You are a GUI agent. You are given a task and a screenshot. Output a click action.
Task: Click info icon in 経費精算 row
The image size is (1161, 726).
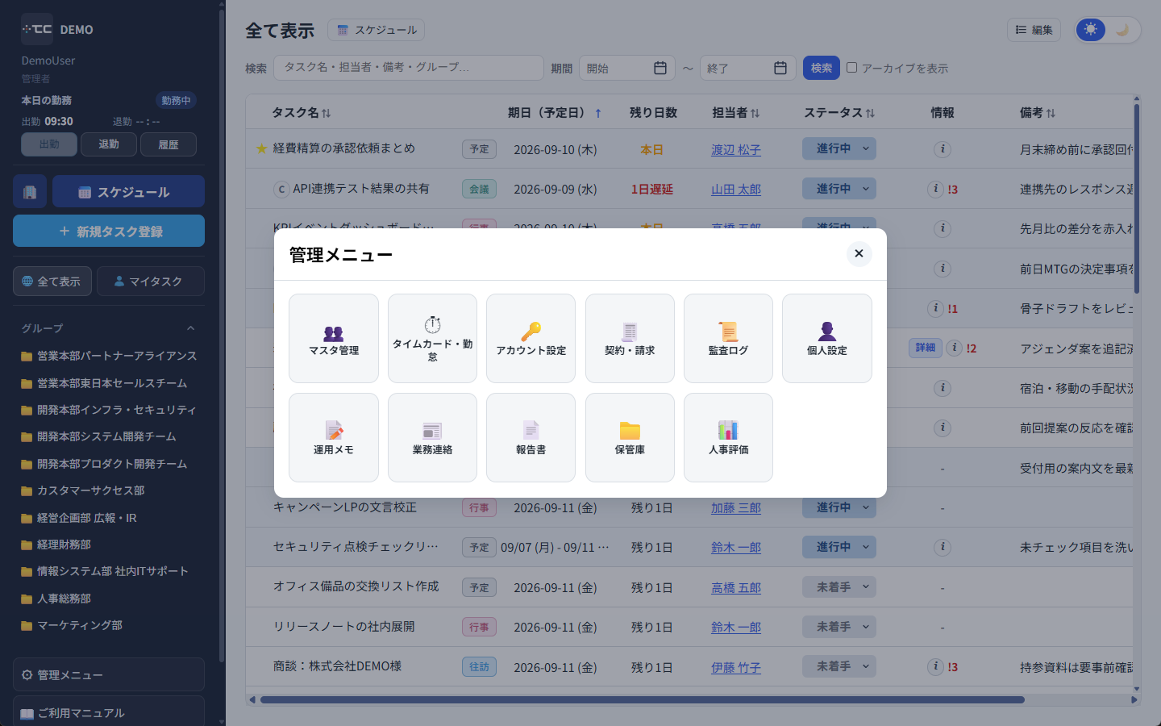coord(943,149)
